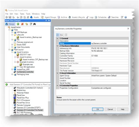Click the green Add asset icon

point(18,24)
